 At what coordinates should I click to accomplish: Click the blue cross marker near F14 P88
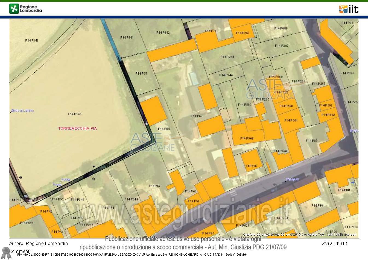(353, 182)
